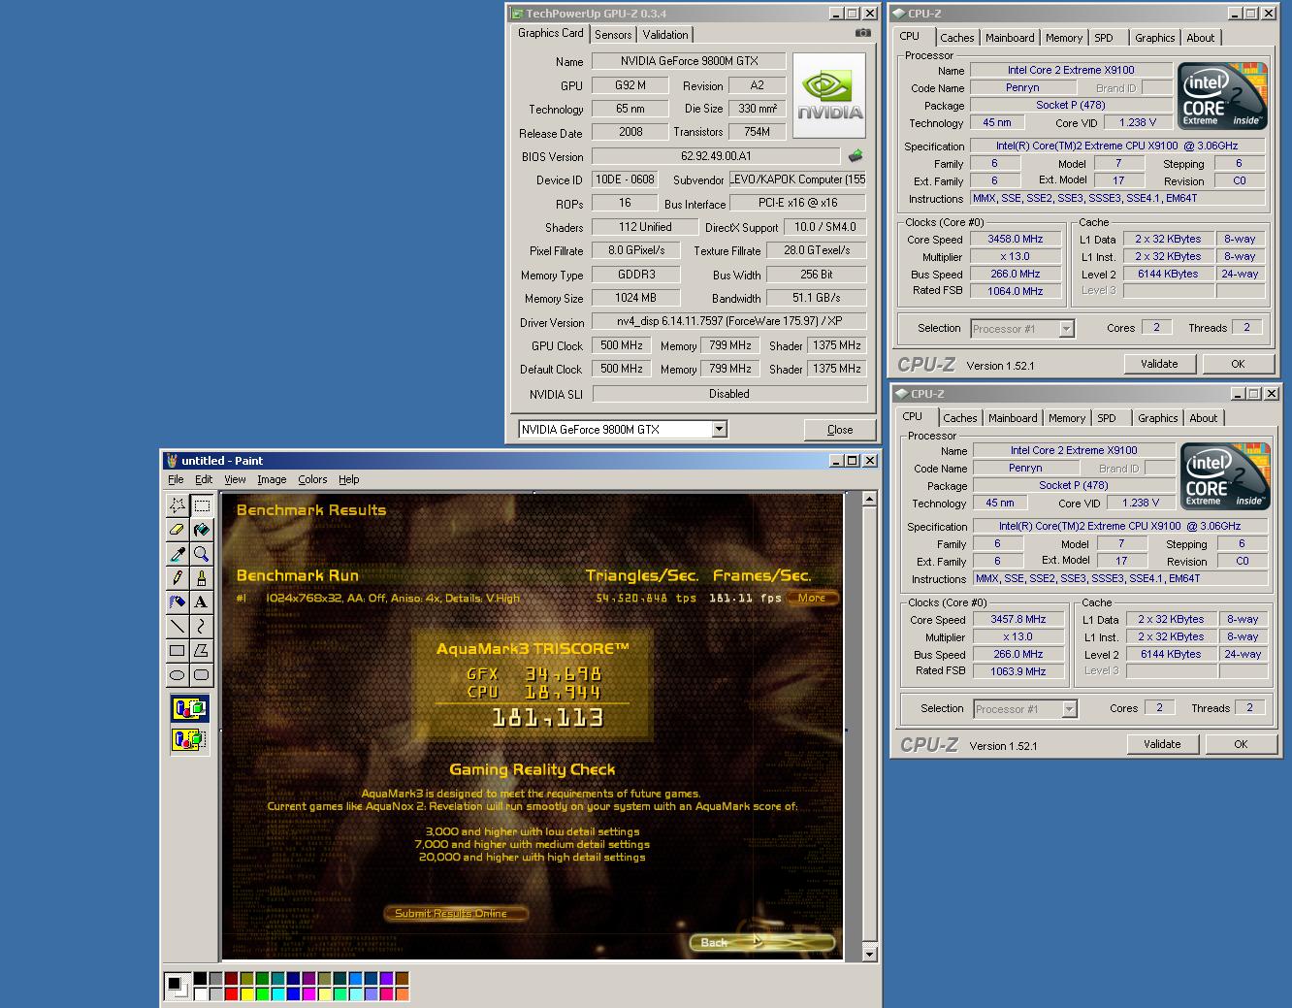Open the Help menu in Paint
The width and height of the screenshot is (1292, 1008).
click(349, 479)
